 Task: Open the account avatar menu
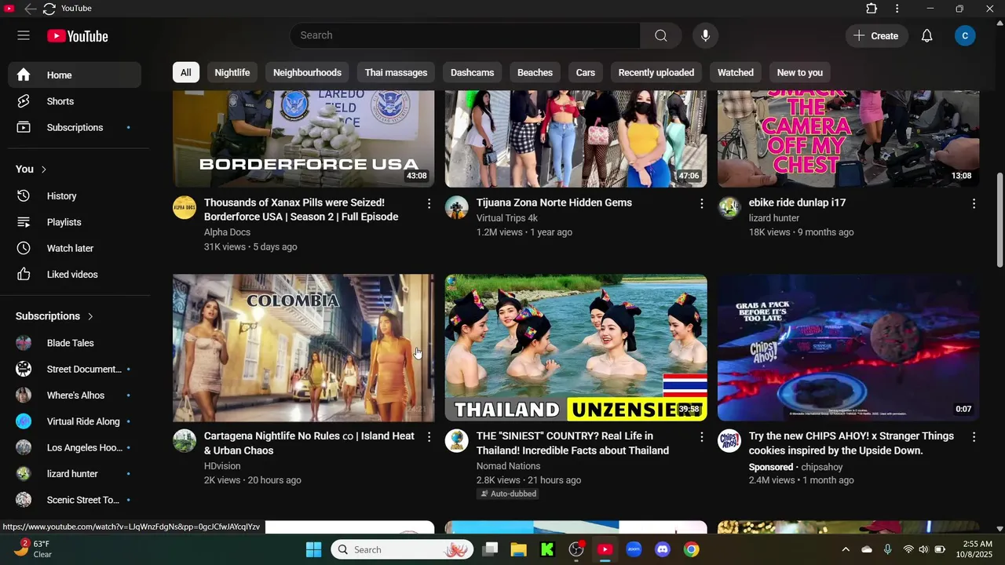[x=965, y=35]
